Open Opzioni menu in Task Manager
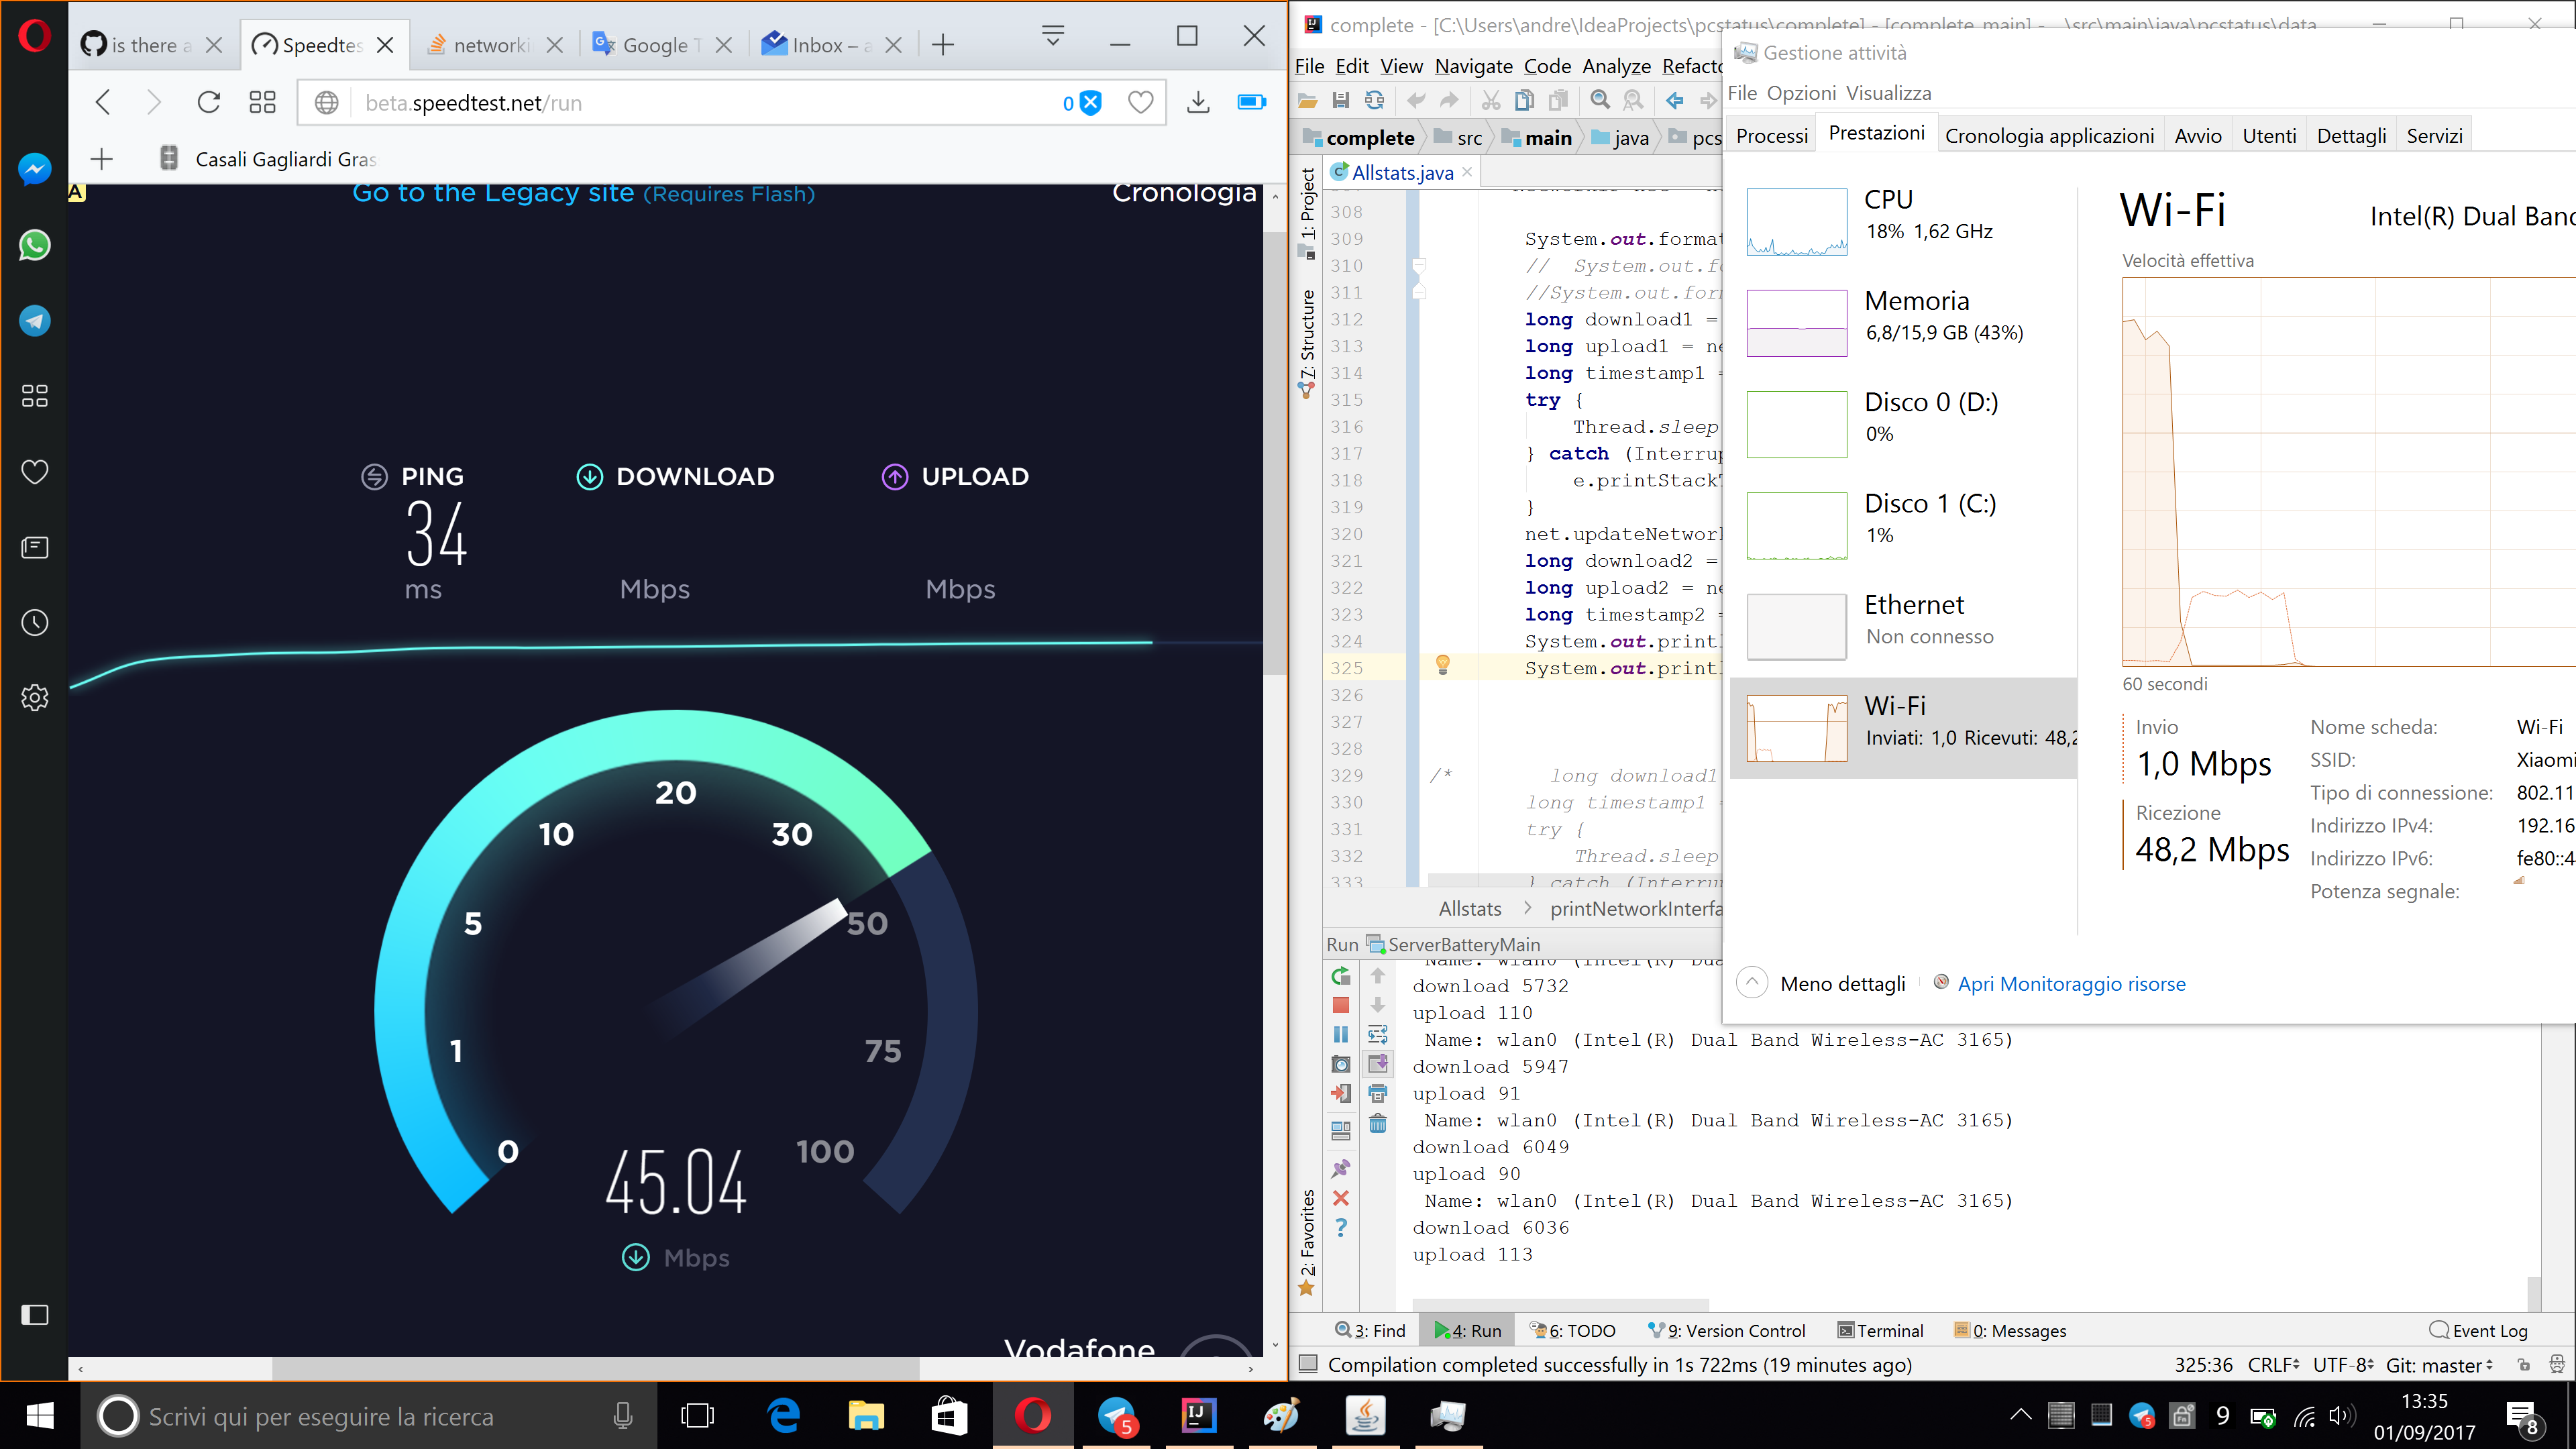Image resolution: width=2576 pixels, height=1449 pixels. (1801, 93)
